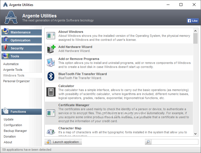Image resolution: width=201 pixels, height=153 pixels.
Task: Click the Tools monitor-wrench icon
Action: (x=6, y=56)
